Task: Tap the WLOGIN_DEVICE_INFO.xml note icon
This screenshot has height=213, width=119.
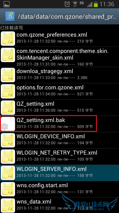Action: [8, 140]
